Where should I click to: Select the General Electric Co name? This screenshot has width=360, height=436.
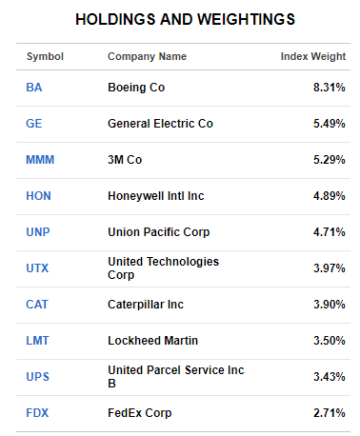pos(160,124)
